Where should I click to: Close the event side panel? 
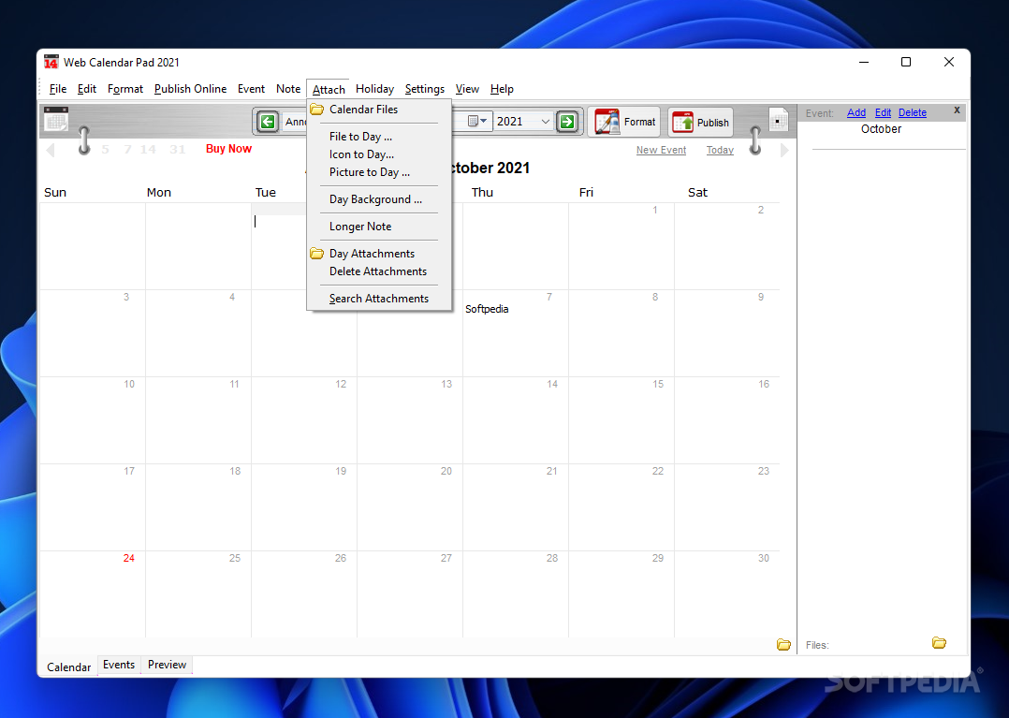[x=957, y=110]
